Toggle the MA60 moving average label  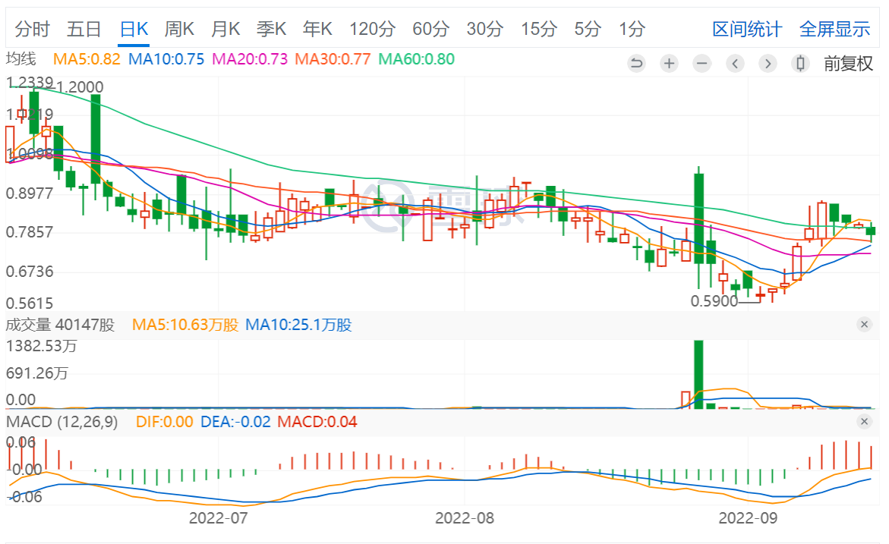[416, 59]
